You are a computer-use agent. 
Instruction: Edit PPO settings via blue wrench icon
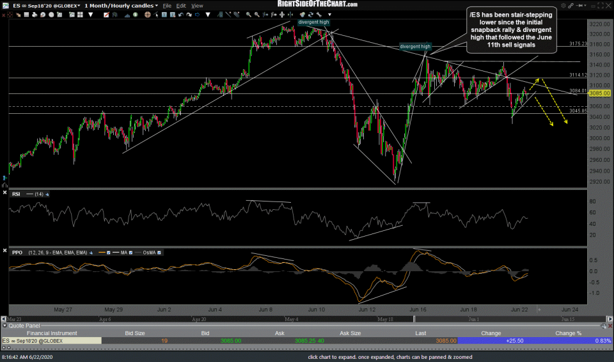pos(91,253)
